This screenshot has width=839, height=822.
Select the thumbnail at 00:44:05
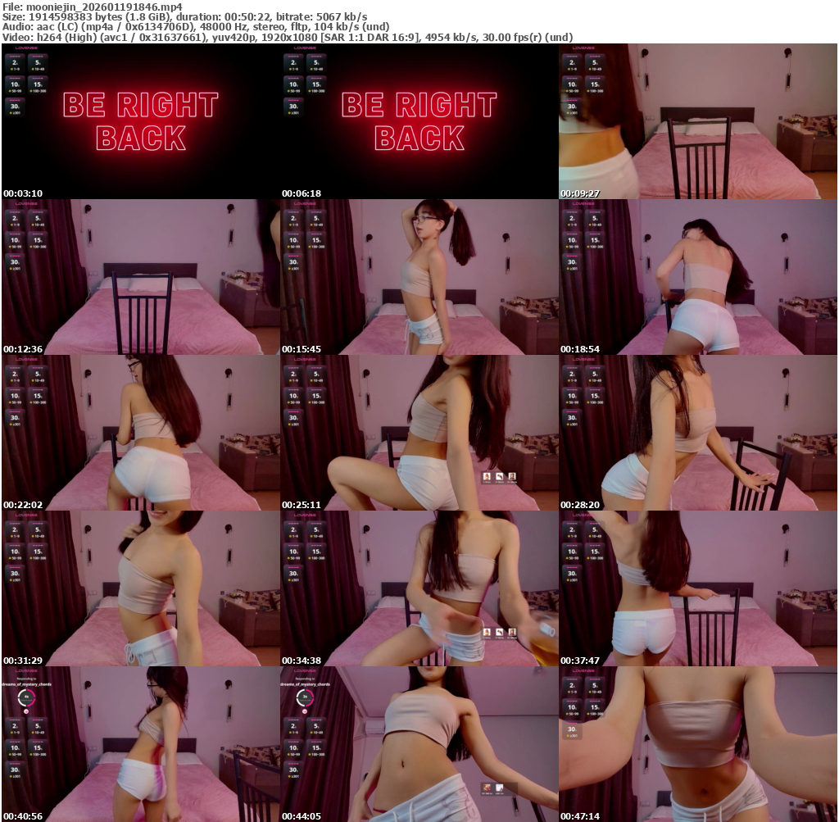click(419, 744)
